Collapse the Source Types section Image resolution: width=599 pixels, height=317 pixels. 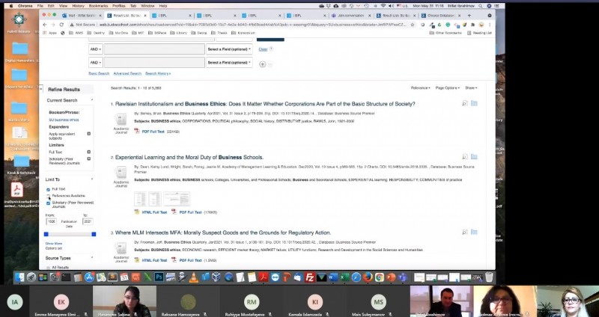click(x=92, y=258)
